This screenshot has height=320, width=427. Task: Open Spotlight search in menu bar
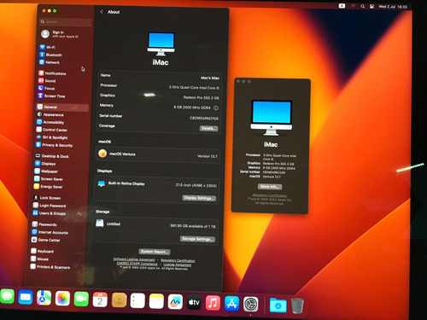coord(363,6)
